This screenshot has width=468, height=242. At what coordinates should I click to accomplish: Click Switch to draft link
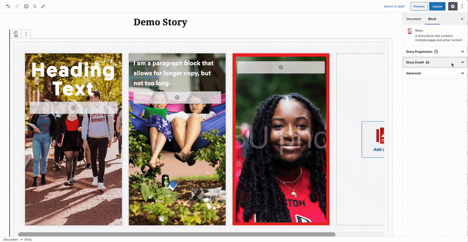tap(394, 6)
